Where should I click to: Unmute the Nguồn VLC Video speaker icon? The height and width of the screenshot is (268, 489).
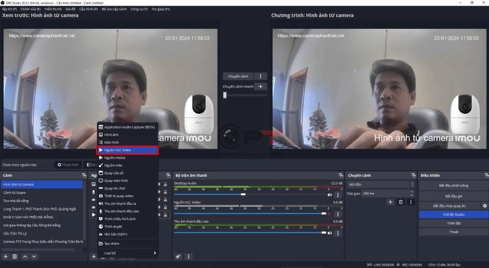coord(329,214)
